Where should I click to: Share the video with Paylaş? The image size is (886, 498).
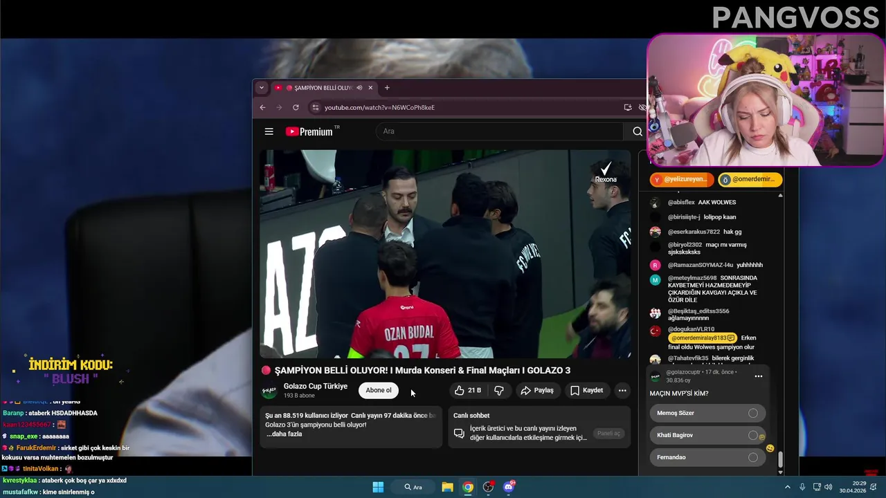(x=537, y=390)
